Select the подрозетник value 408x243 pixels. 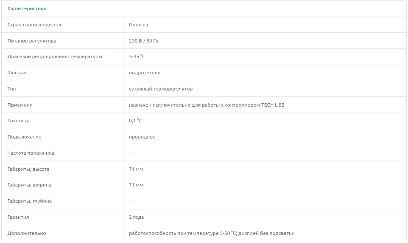(x=144, y=73)
